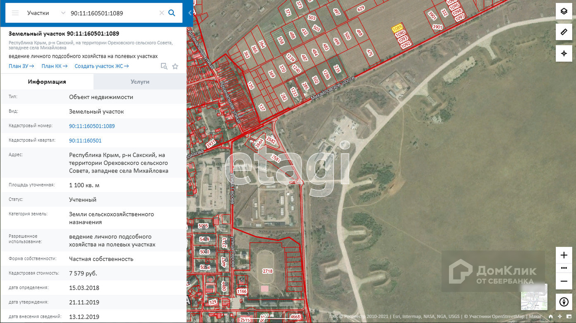Click the Maxar attribution link

535,317
